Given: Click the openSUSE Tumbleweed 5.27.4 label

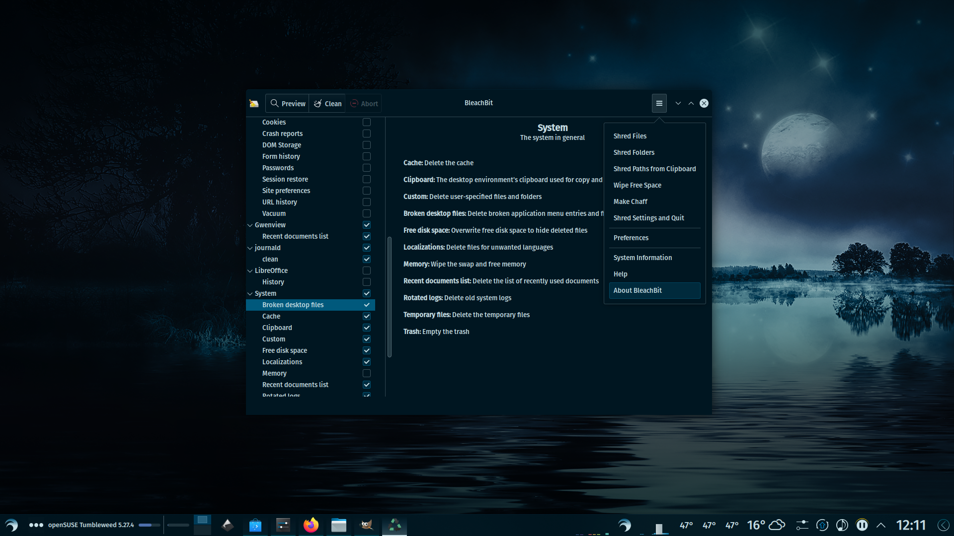Looking at the screenshot, I should pyautogui.click(x=91, y=525).
